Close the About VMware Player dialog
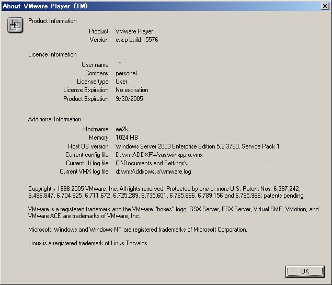332x285 pixels. 325,6
